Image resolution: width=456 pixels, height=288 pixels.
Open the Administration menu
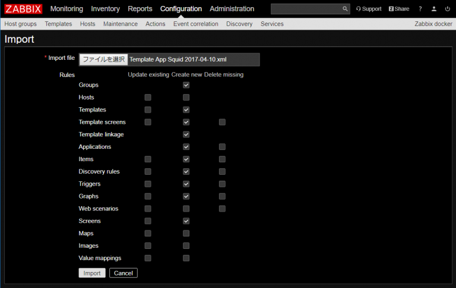pos(232,9)
